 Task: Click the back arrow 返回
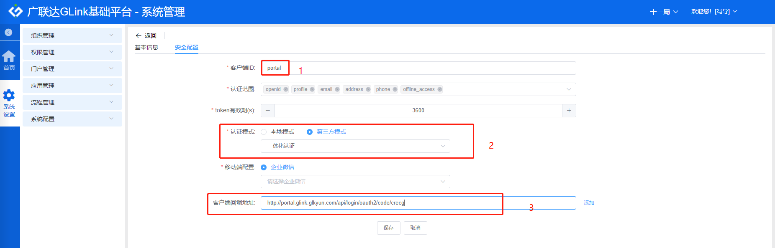[146, 35]
